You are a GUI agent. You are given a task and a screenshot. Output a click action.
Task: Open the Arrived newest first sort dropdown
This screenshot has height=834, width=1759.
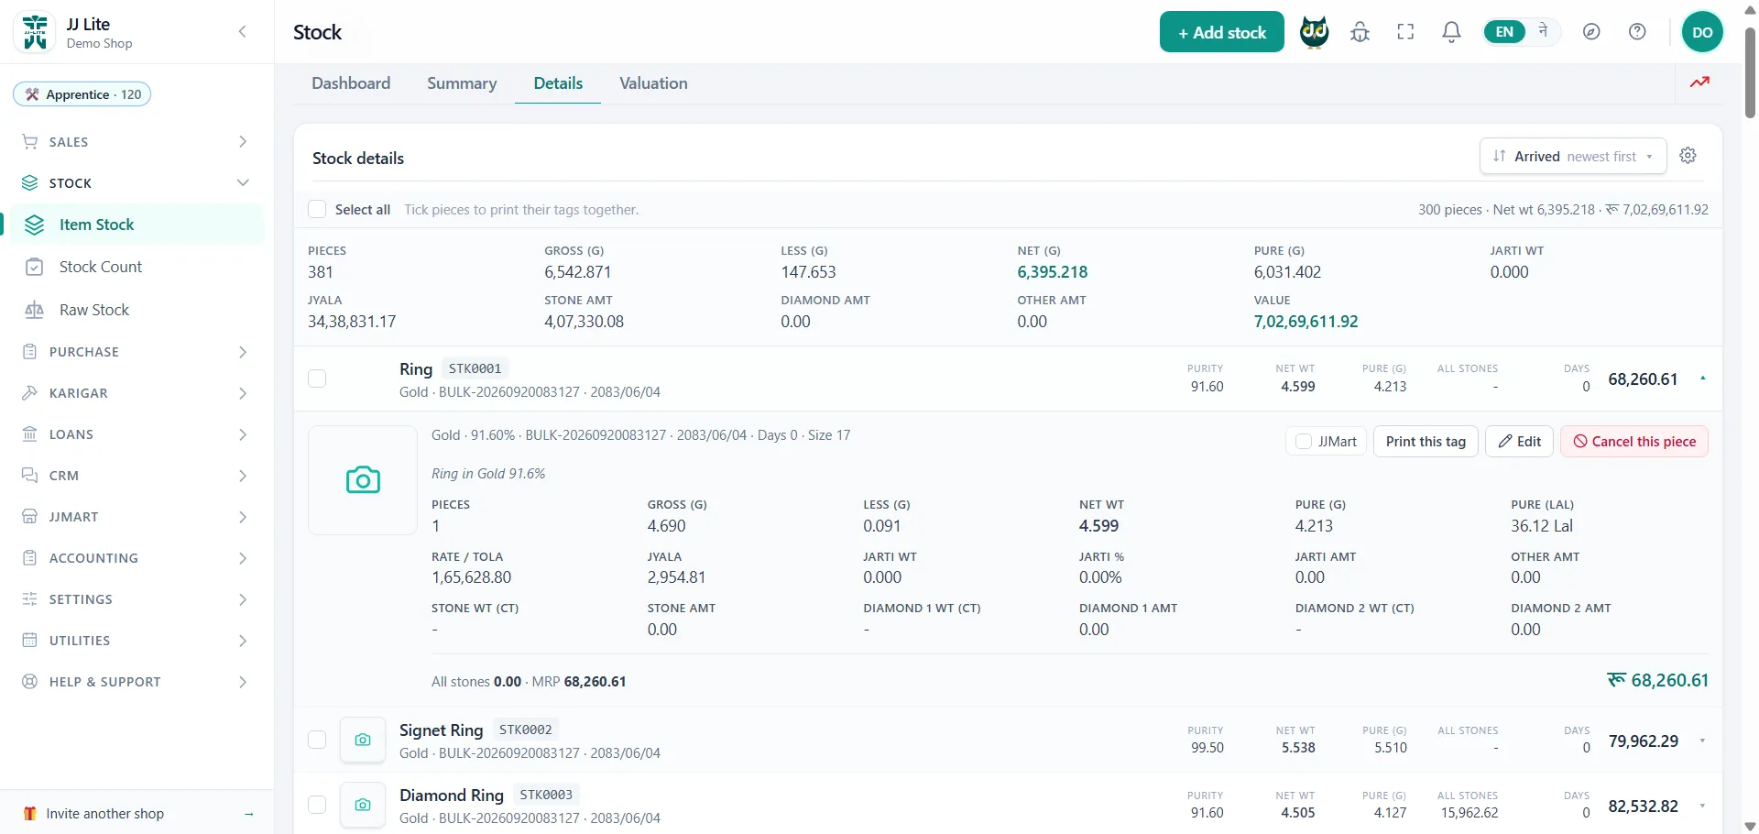pos(1572,156)
